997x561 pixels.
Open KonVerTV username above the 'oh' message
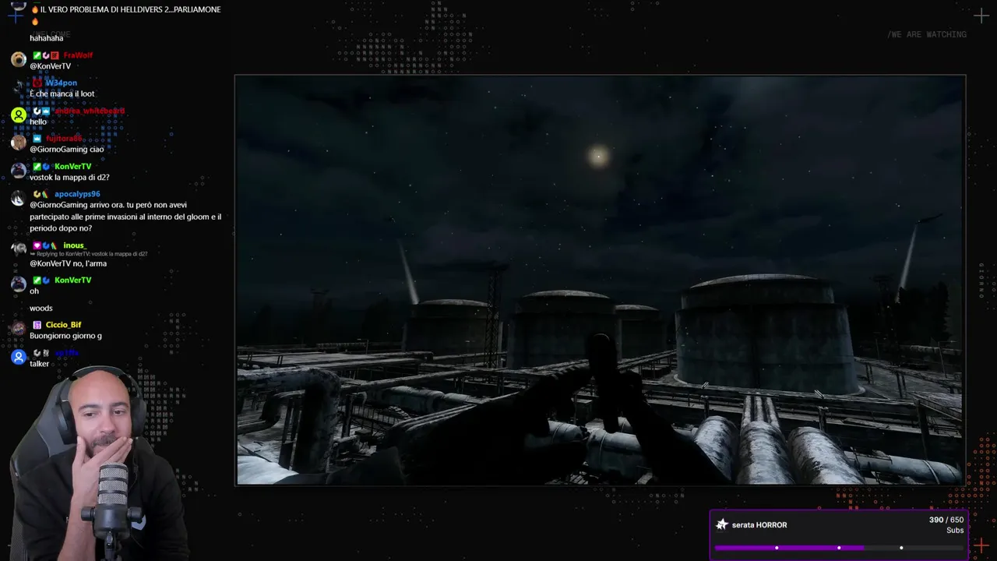[72, 280]
